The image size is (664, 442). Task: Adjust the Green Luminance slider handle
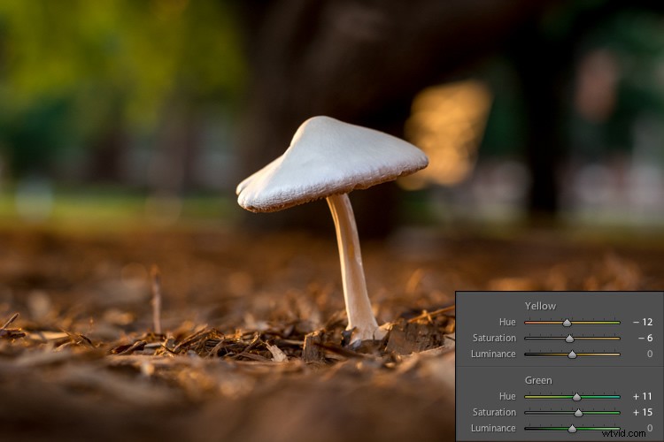point(572,429)
